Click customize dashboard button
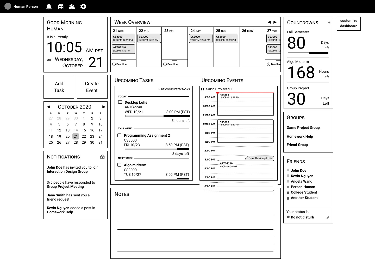The width and height of the screenshot is (375, 266). [x=349, y=23]
